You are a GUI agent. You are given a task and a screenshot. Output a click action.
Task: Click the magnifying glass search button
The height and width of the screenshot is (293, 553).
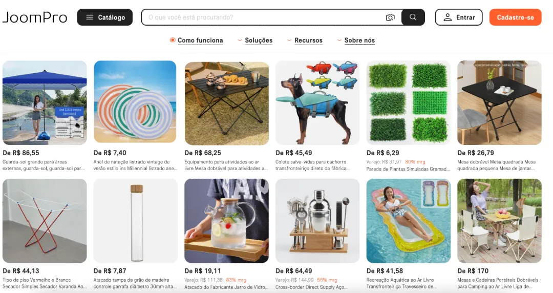tap(413, 17)
